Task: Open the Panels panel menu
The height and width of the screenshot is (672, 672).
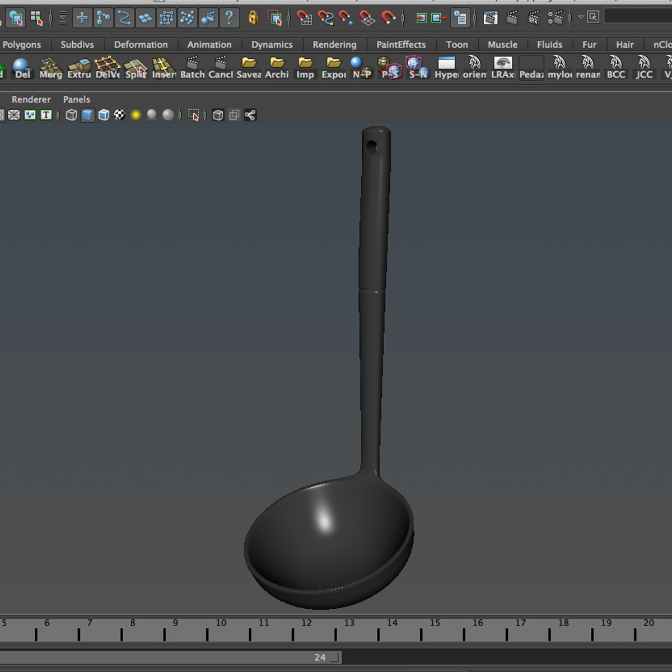Action: pos(77,99)
